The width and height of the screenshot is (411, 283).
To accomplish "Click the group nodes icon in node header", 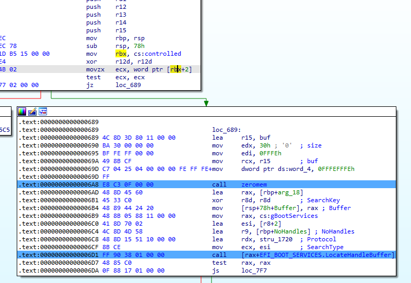I will (x=43, y=111).
